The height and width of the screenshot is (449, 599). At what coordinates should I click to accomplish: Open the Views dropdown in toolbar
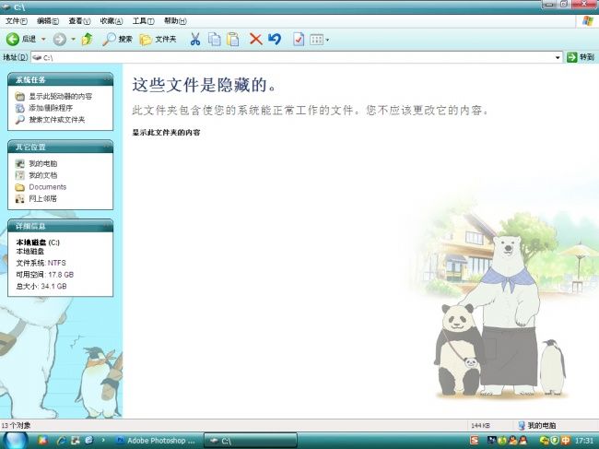[319, 39]
